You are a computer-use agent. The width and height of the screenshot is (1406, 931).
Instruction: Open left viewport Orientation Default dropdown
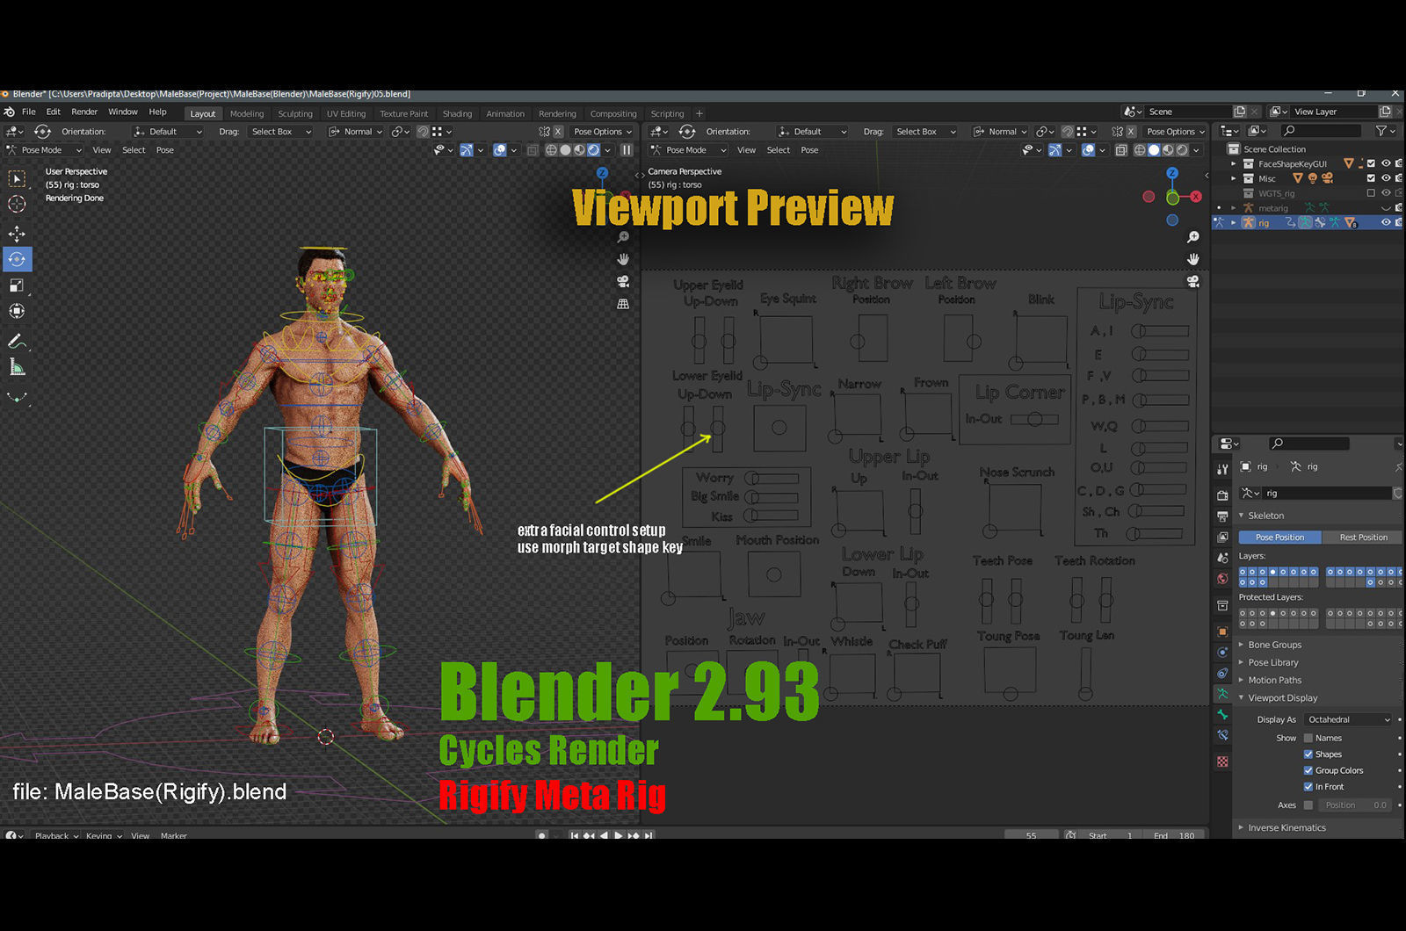[x=168, y=132]
